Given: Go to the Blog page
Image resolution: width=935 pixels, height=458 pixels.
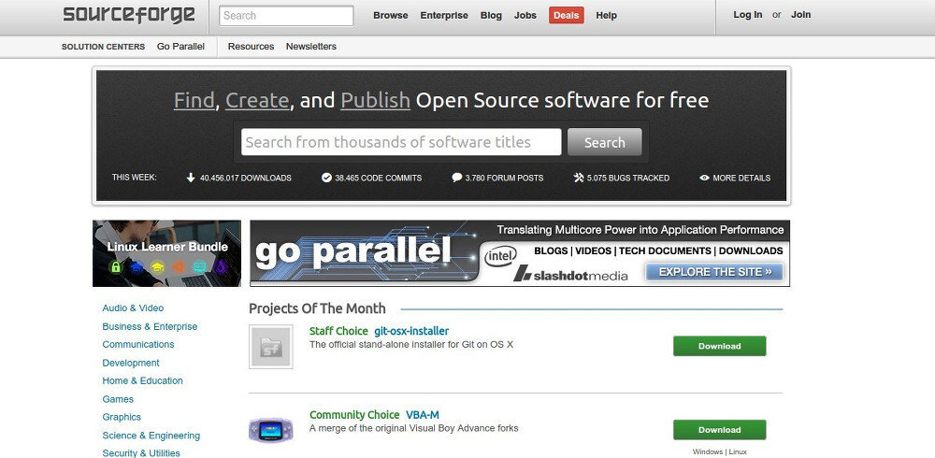Looking at the screenshot, I should 492,16.
